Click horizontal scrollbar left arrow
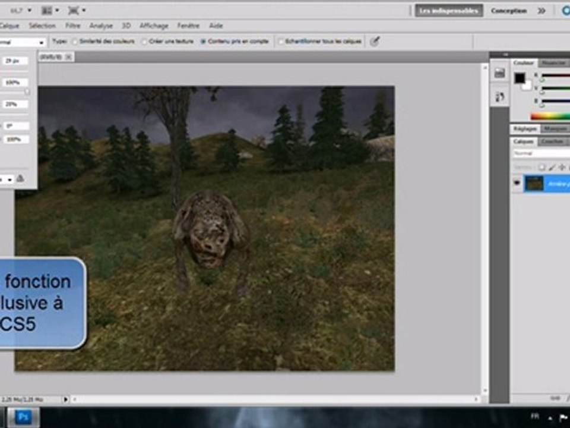The width and height of the screenshot is (570, 428). click(75, 399)
